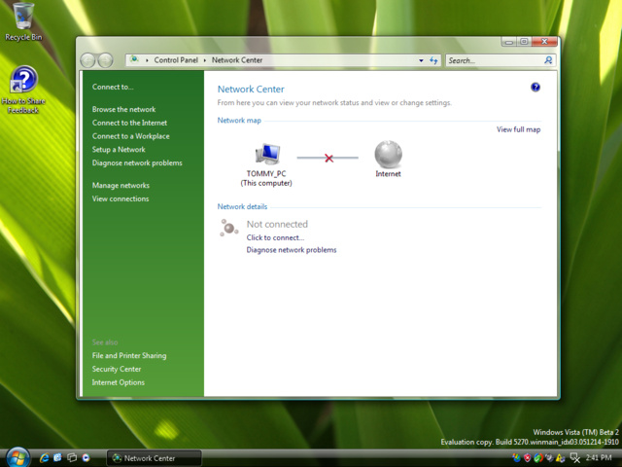Click the disconnected network tray icon
Screen dimensions: 622x467
[x=575, y=458]
